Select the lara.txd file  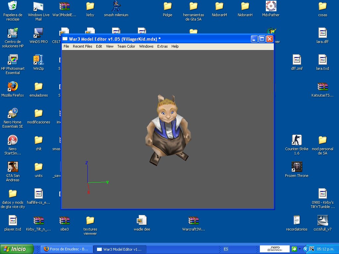[x=322, y=63]
